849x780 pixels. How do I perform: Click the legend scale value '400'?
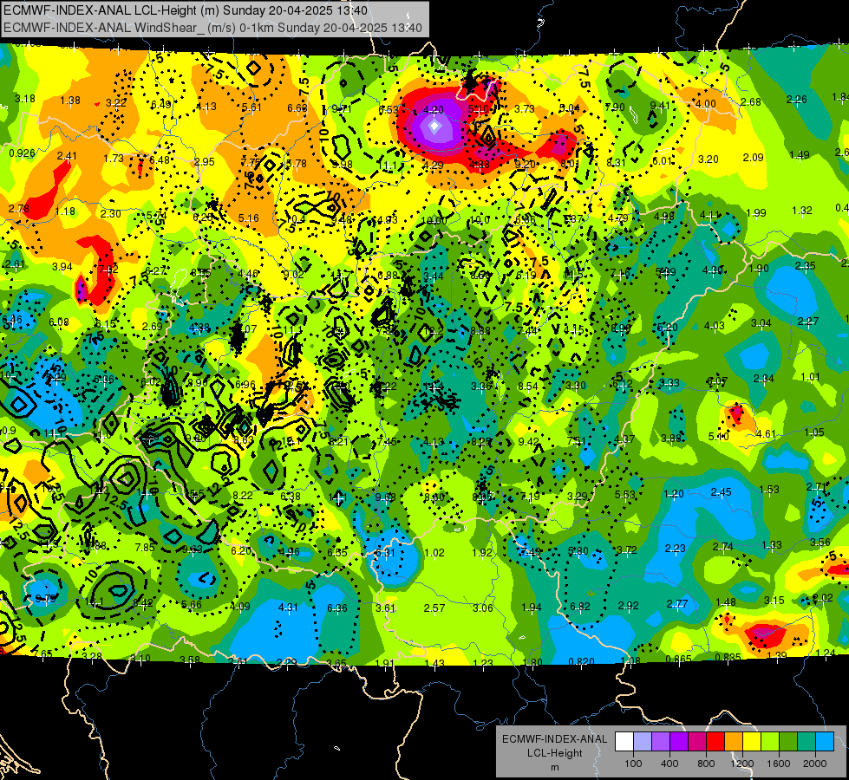click(669, 764)
